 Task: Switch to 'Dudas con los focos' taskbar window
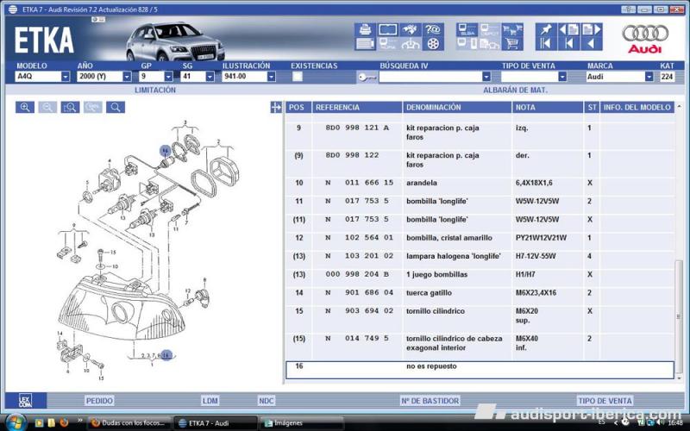click(x=129, y=423)
